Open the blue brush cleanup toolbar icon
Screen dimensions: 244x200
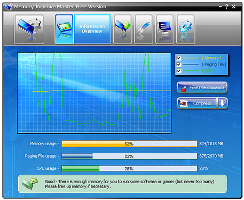(x=143, y=29)
